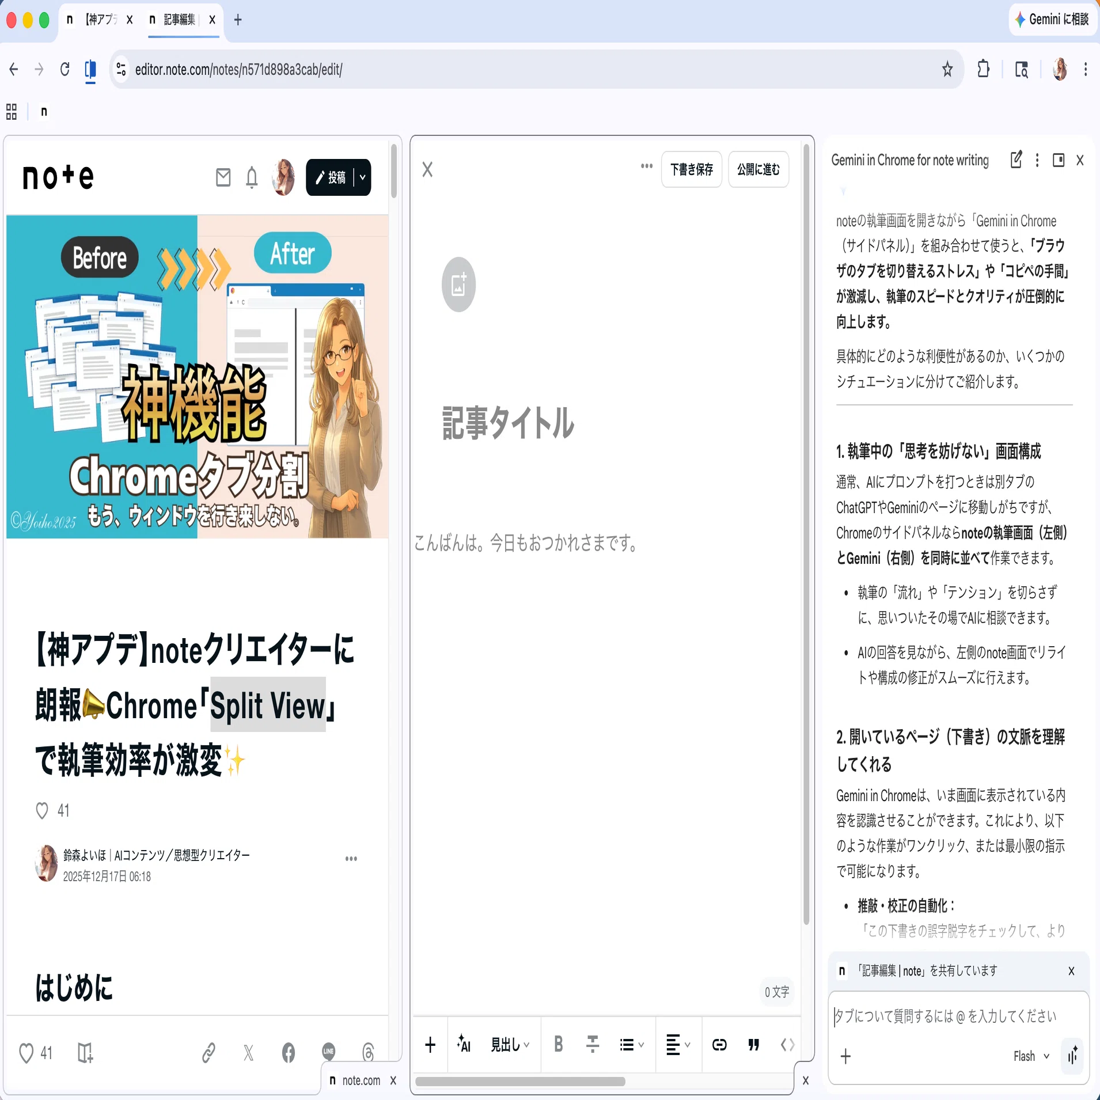Like the article with heart under title
Image resolution: width=1100 pixels, height=1100 pixels.
(42, 811)
